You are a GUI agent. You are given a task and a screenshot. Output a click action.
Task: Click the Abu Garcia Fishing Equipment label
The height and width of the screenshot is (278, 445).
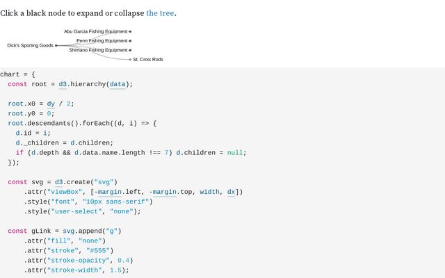click(x=96, y=31)
